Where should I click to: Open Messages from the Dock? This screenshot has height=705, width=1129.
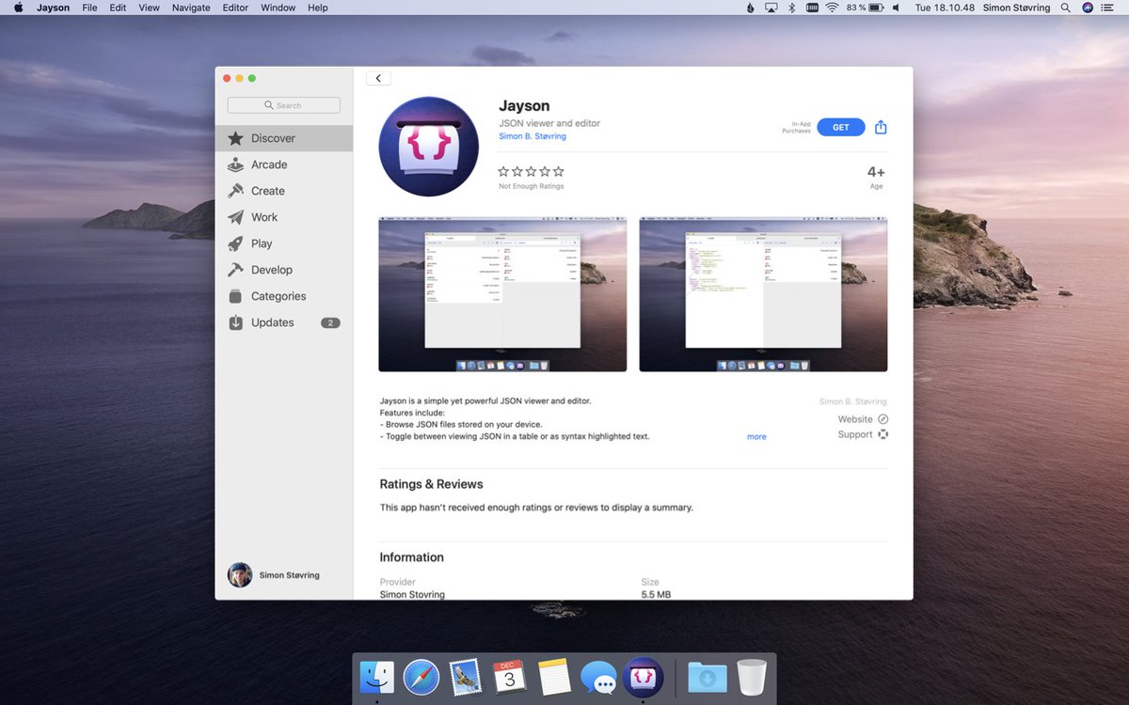[598, 677]
